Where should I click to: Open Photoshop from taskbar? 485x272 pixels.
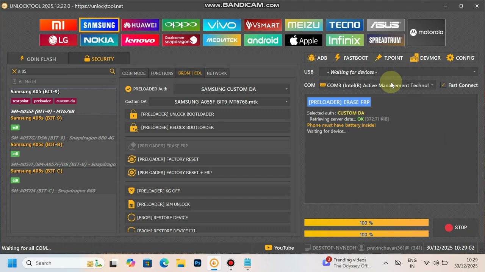pos(197,263)
